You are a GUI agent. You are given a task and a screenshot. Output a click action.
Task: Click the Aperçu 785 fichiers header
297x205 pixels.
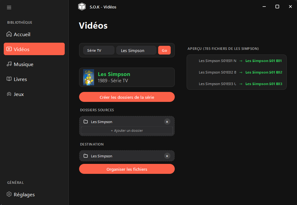pos(223,49)
